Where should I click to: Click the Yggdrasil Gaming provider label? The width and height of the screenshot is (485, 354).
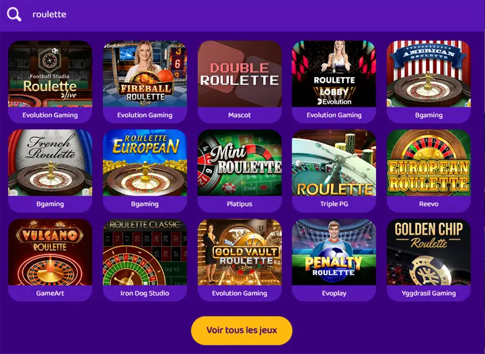429,293
